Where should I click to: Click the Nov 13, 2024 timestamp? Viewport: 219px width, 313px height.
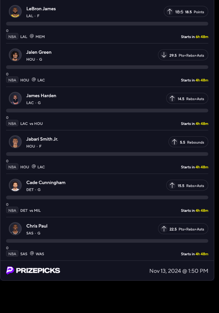click(x=179, y=271)
